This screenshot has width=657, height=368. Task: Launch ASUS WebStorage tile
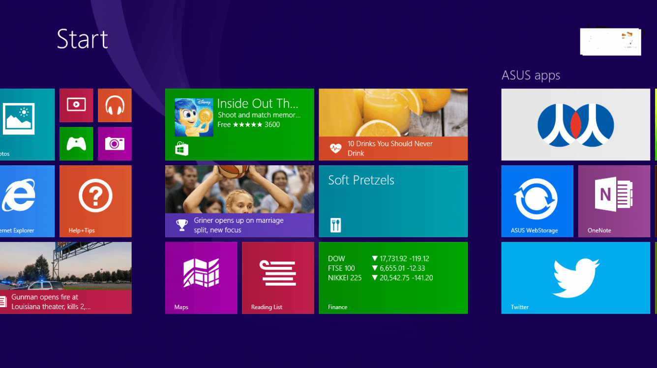537,201
